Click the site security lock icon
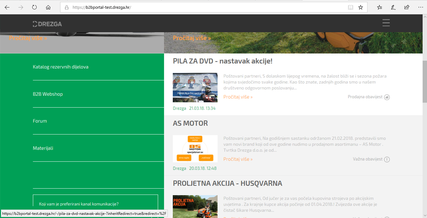 66,7
